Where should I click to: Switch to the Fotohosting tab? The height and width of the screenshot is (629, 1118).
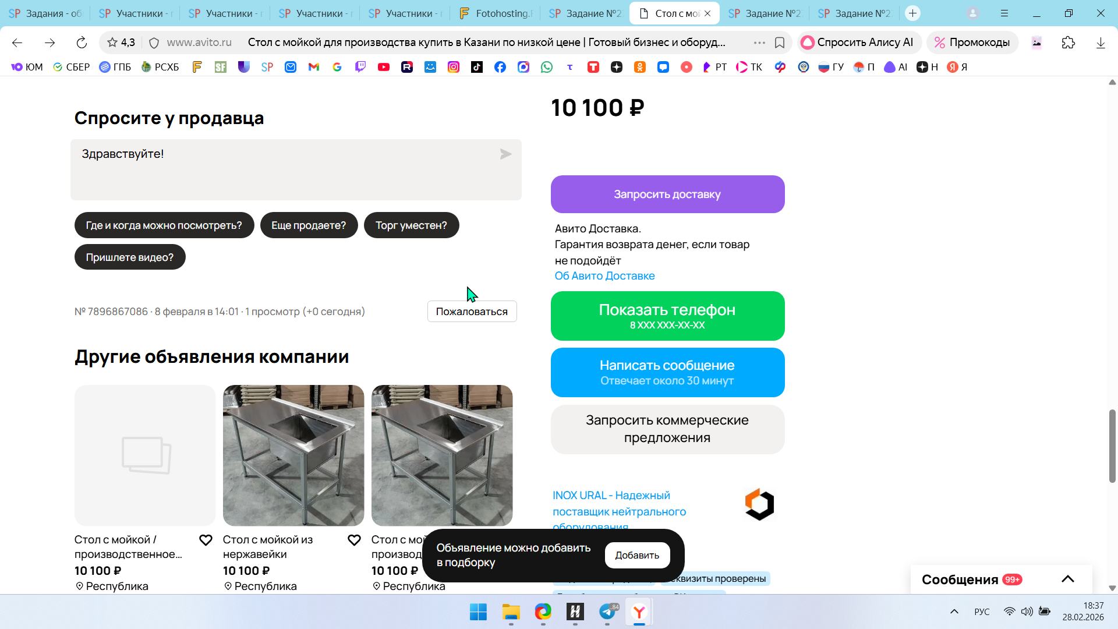tap(496, 13)
